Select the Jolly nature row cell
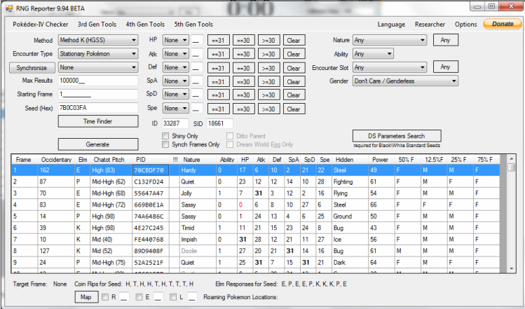 pyautogui.click(x=198, y=193)
